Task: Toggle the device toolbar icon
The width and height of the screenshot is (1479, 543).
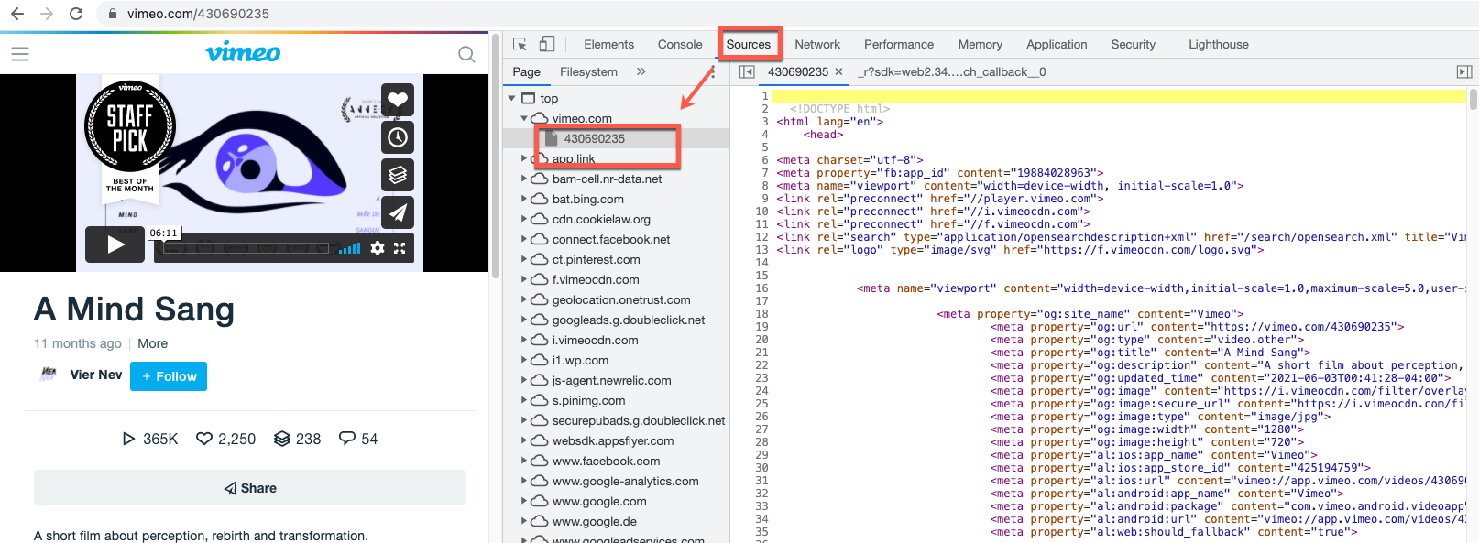Action: [x=547, y=44]
